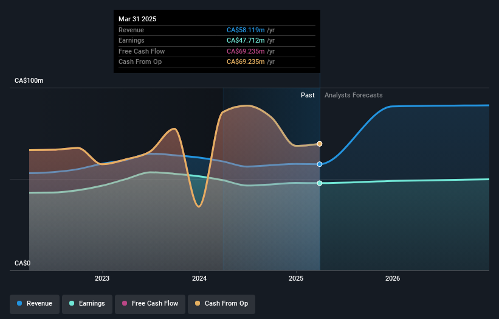Click the Earnings row label in tooltip
The width and height of the screenshot is (499, 319).
pos(131,40)
